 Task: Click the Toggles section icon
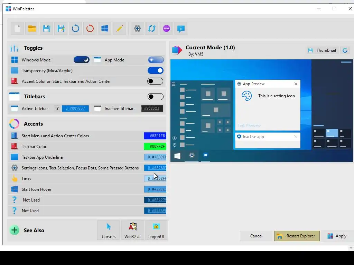(x=14, y=48)
